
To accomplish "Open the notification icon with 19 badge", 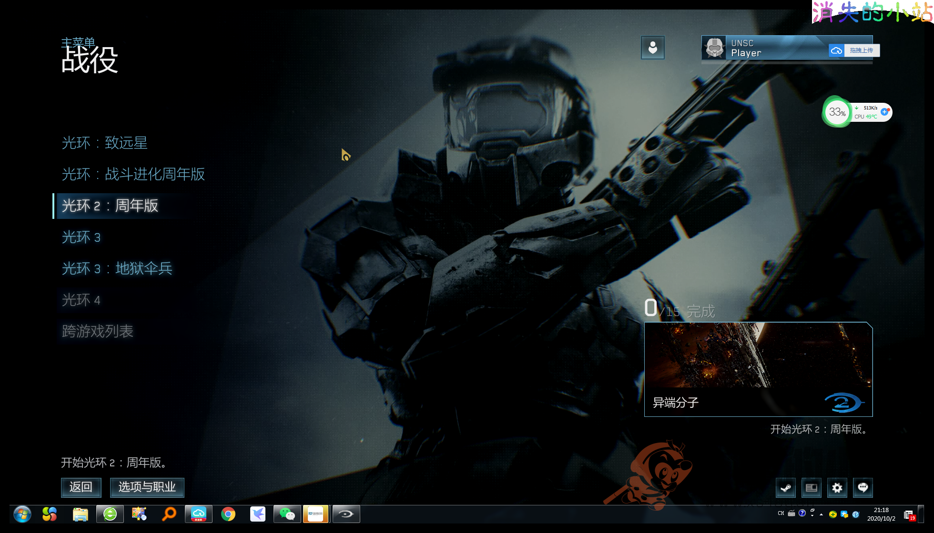I will (x=910, y=515).
